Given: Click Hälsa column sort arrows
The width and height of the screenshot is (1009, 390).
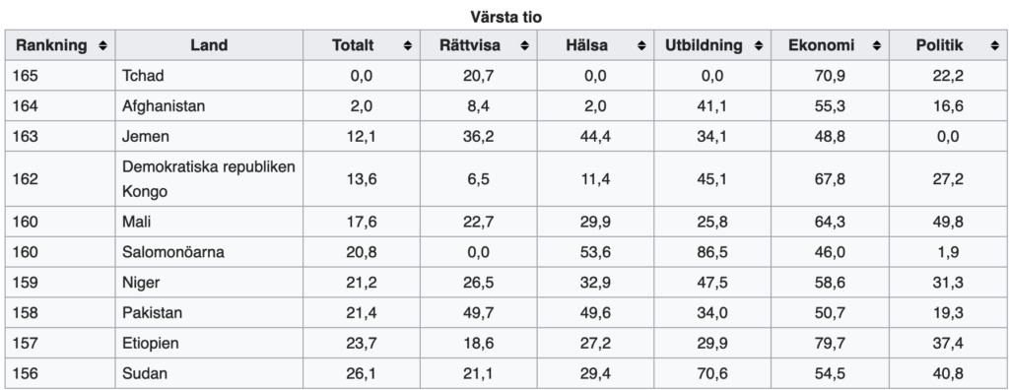Looking at the screenshot, I should point(641,45).
